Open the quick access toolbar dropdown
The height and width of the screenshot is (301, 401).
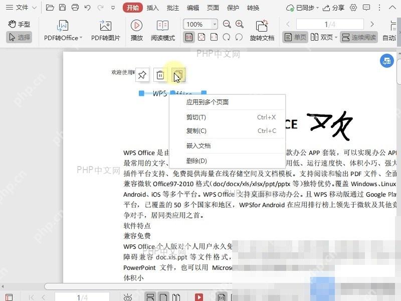[113, 8]
